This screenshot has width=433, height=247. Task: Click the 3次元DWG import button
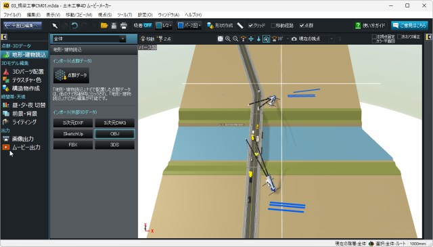(x=114, y=122)
